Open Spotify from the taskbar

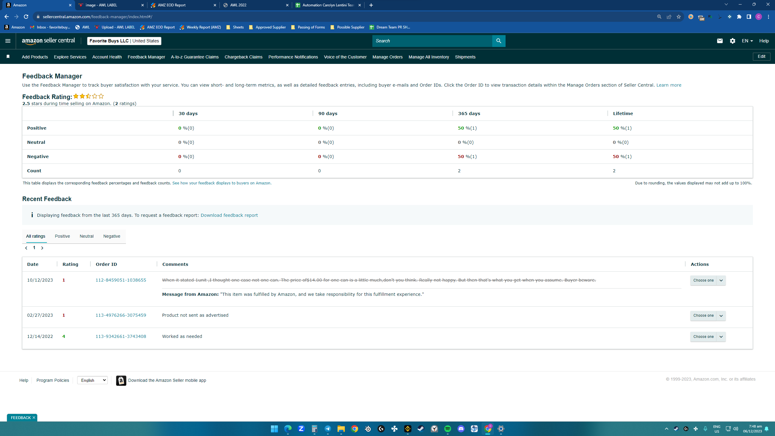[x=448, y=429]
